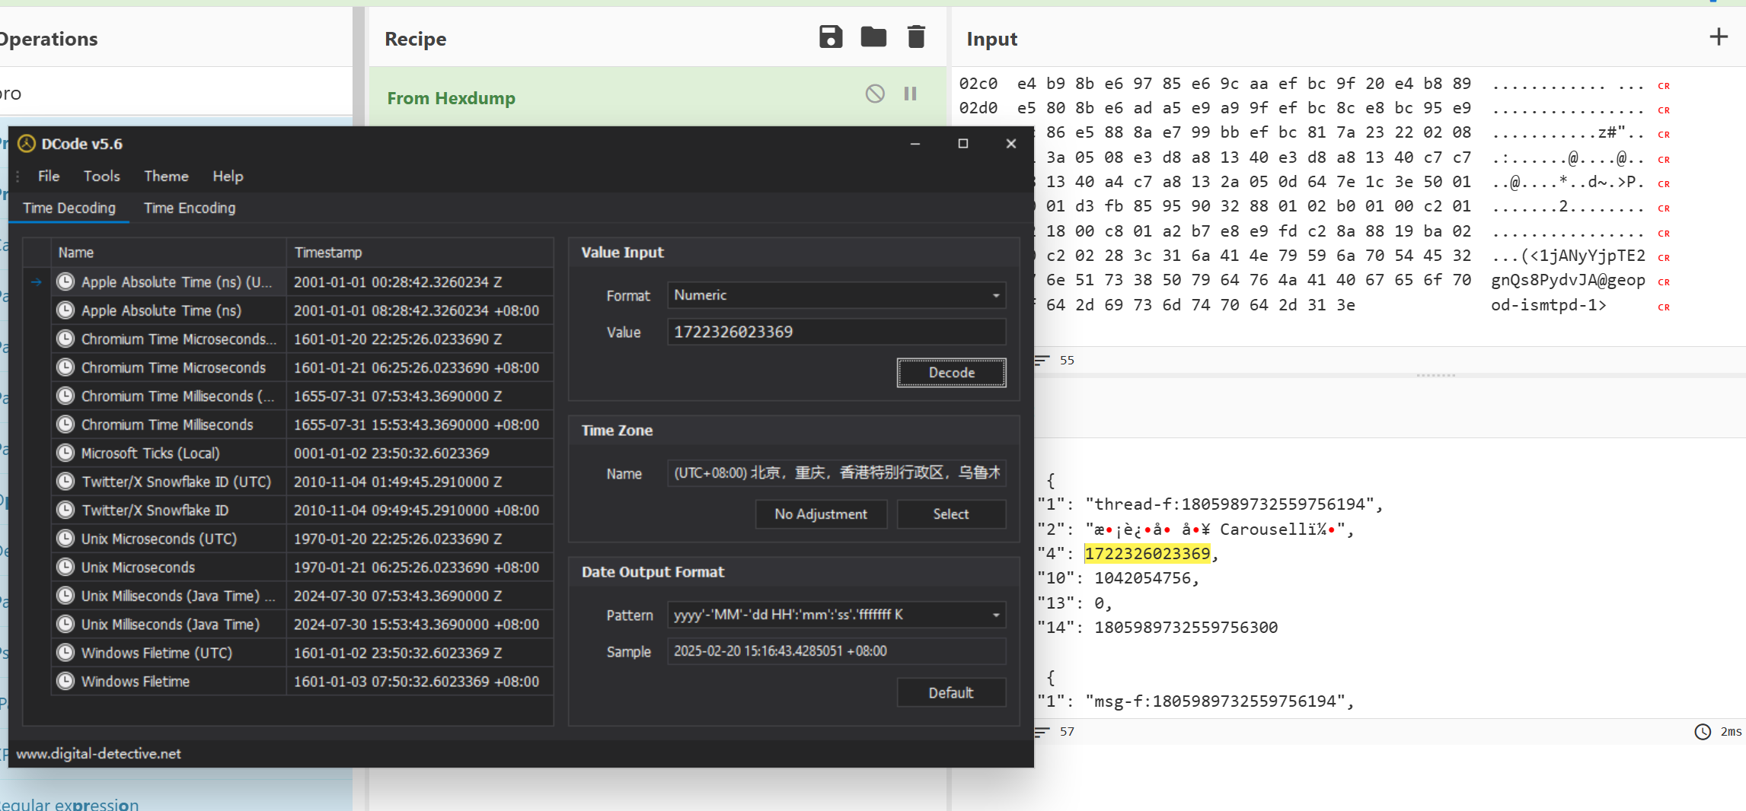Disable the From Hexdump operation
The width and height of the screenshot is (1746, 811).
875,94
